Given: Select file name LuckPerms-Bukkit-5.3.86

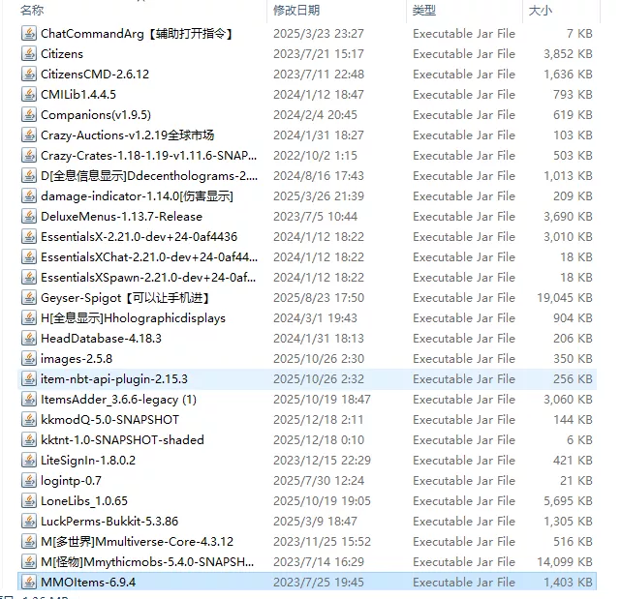Looking at the screenshot, I should [109, 522].
